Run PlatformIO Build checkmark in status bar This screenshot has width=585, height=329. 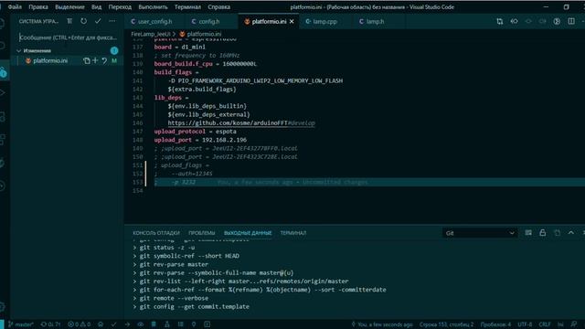coord(113,324)
